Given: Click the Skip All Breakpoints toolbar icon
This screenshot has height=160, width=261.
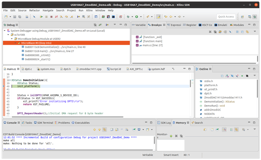Looking at the screenshot, I should pyautogui.click(x=34, y=17).
